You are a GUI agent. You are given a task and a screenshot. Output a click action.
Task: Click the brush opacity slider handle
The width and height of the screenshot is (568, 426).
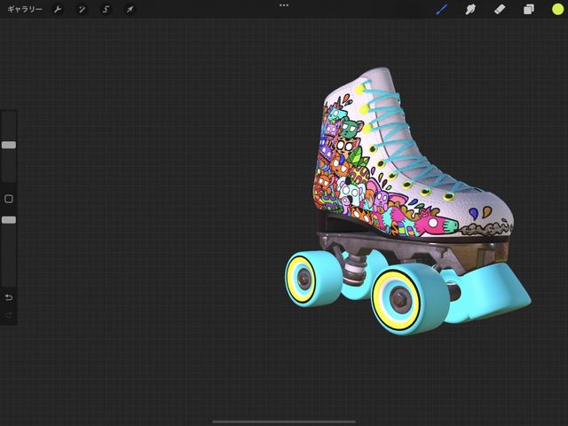9,220
